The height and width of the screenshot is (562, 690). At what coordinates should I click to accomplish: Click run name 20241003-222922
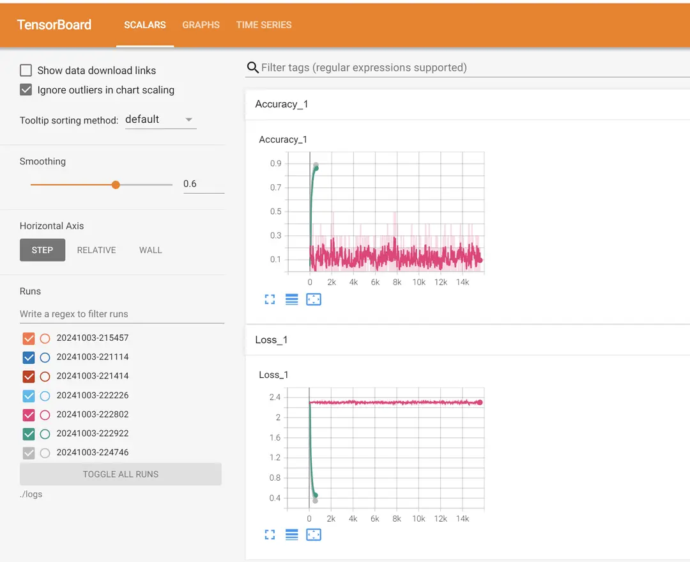[93, 433]
